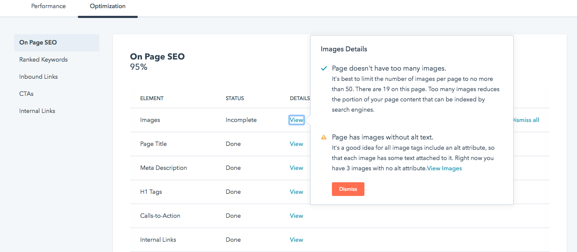Click the ELEMENT column header
The width and height of the screenshot is (577, 252).
(152, 98)
